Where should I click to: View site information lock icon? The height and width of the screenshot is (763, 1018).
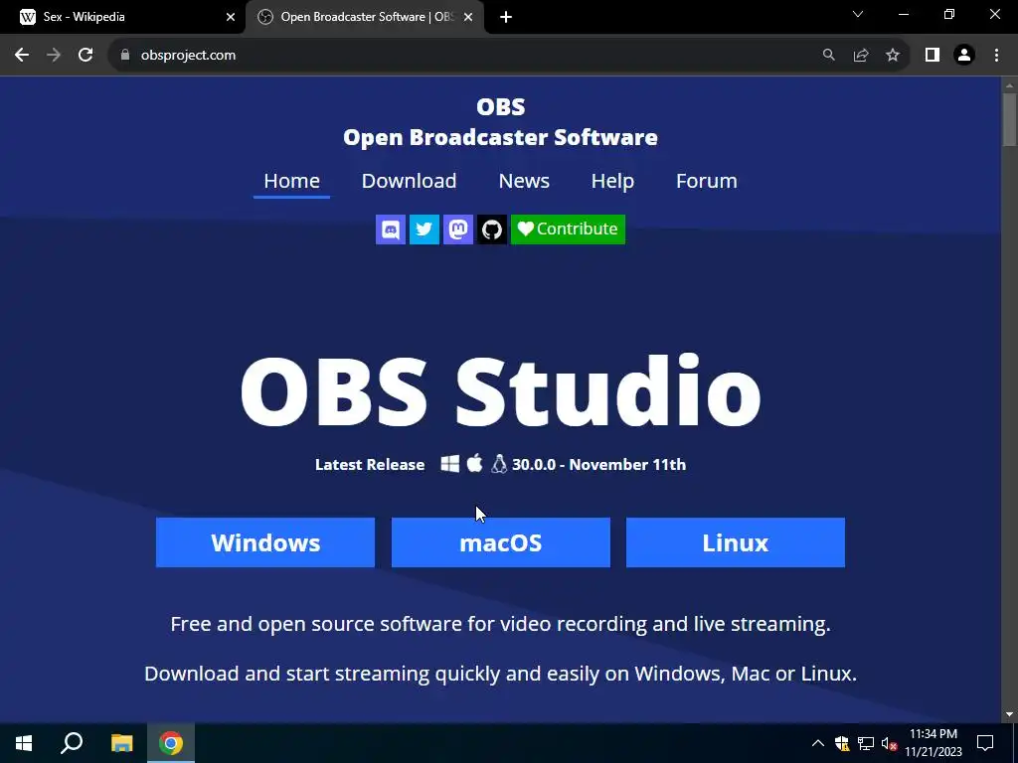(x=125, y=56)
